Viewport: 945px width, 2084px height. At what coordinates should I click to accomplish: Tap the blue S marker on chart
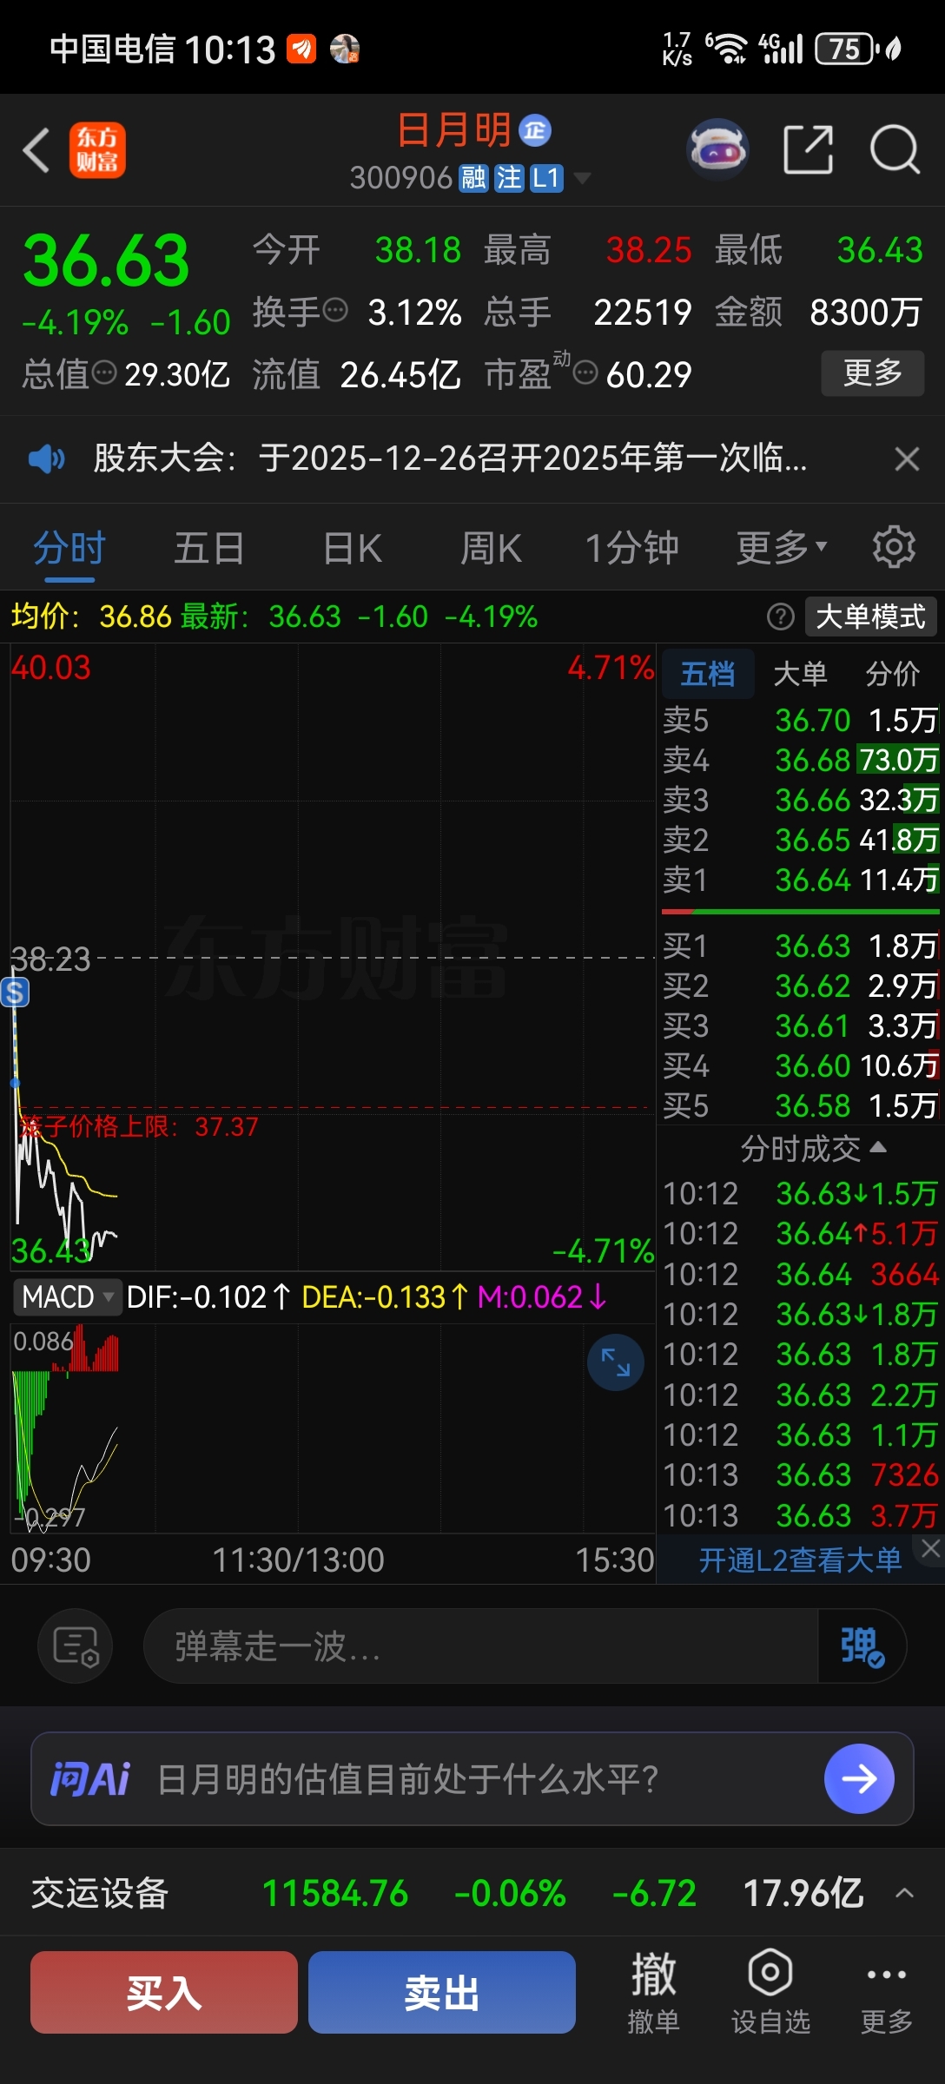15,992
